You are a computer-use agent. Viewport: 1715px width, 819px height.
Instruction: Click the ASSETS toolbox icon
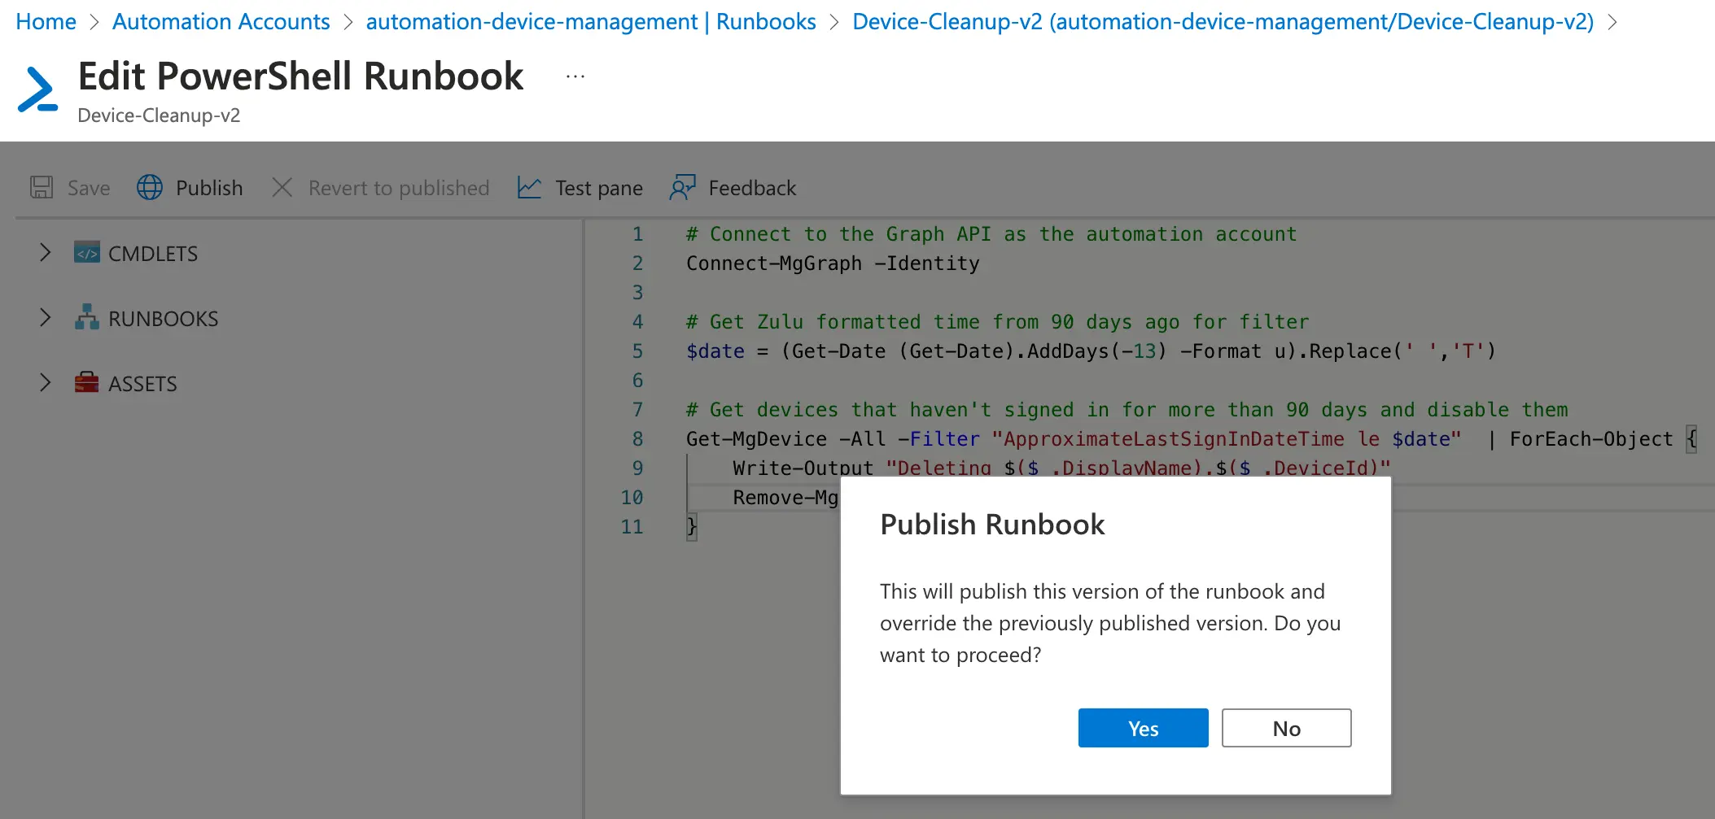tap(86, 383)
